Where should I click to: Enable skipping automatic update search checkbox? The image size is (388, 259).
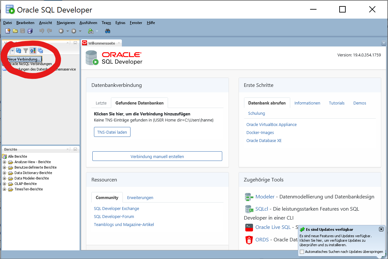click(x=302, y=252)
